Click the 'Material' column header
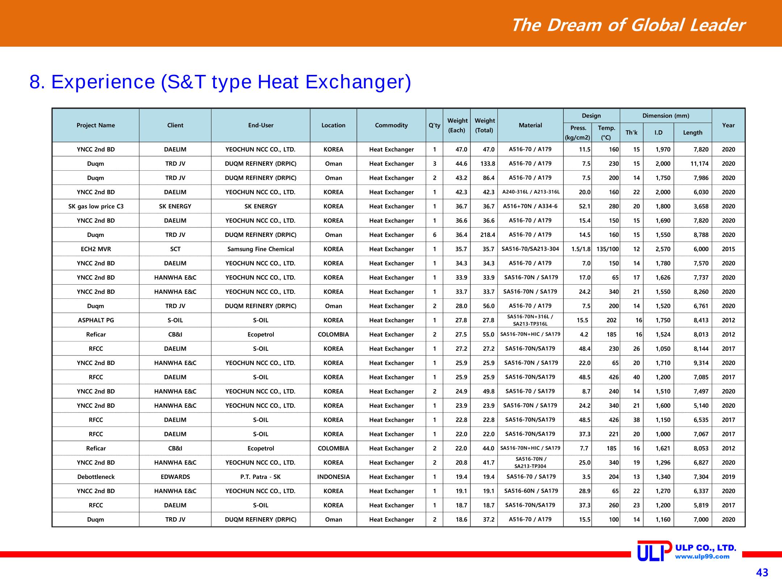This screenshot has height=586, width=782. tap(530, 125)
